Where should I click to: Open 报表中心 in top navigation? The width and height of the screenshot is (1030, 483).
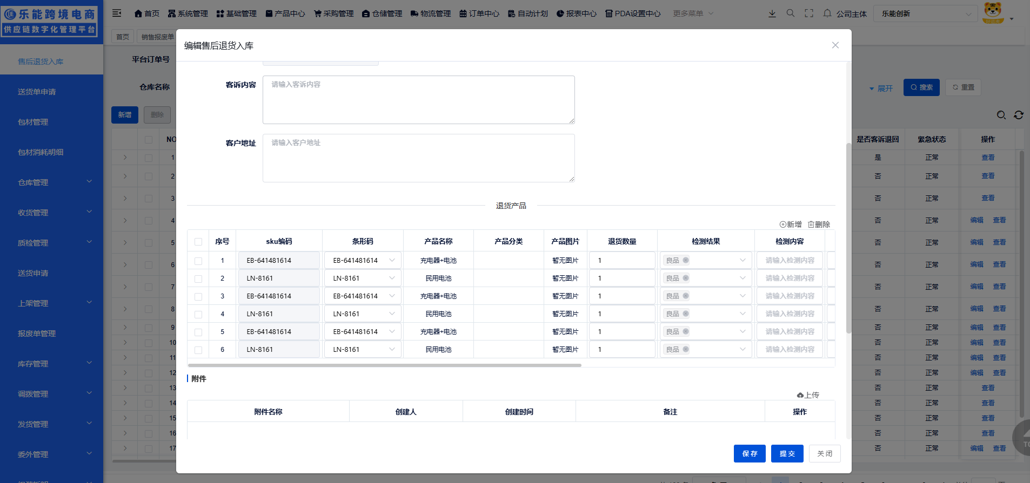click(576, 13)
